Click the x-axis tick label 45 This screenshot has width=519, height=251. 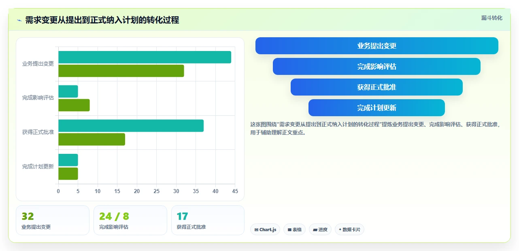coord(235,191)
